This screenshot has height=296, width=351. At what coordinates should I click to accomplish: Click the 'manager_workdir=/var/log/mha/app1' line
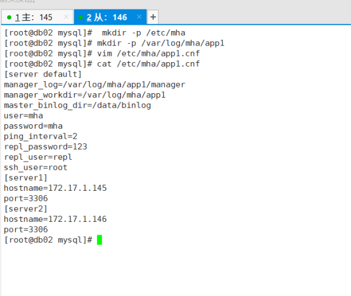click(85, 95)
